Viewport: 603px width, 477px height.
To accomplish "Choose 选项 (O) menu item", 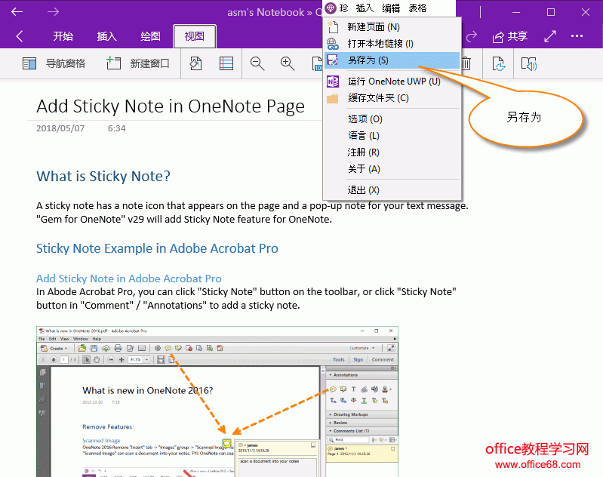I will point(392,118).
